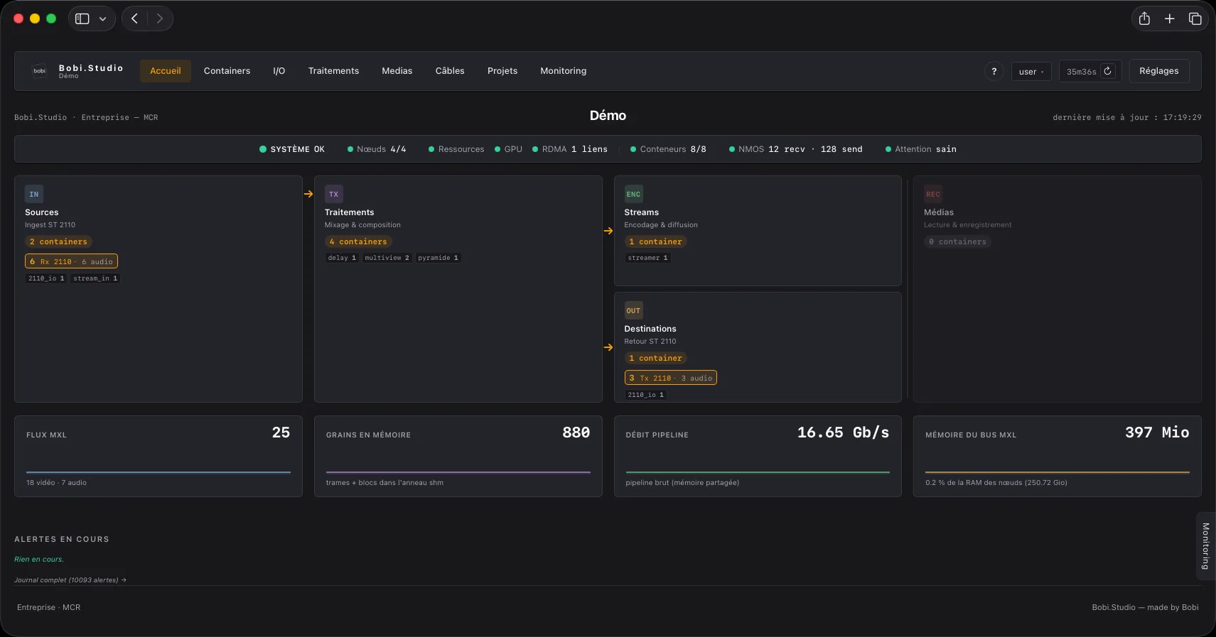Click the browser share icon
Image resolution: width=1216 pixels, height=637 pixels.
click(1144, 18)
